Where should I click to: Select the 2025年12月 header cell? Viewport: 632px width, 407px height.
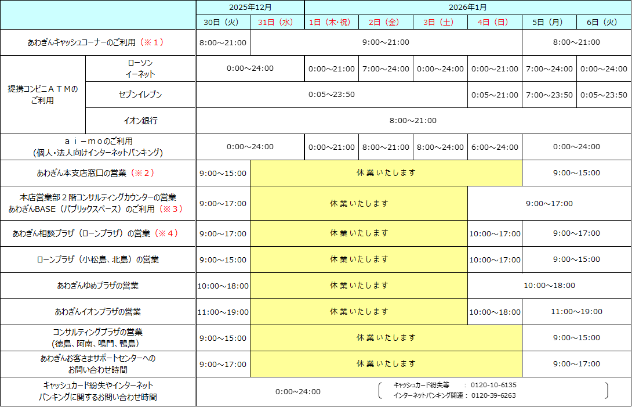[250, 8]
